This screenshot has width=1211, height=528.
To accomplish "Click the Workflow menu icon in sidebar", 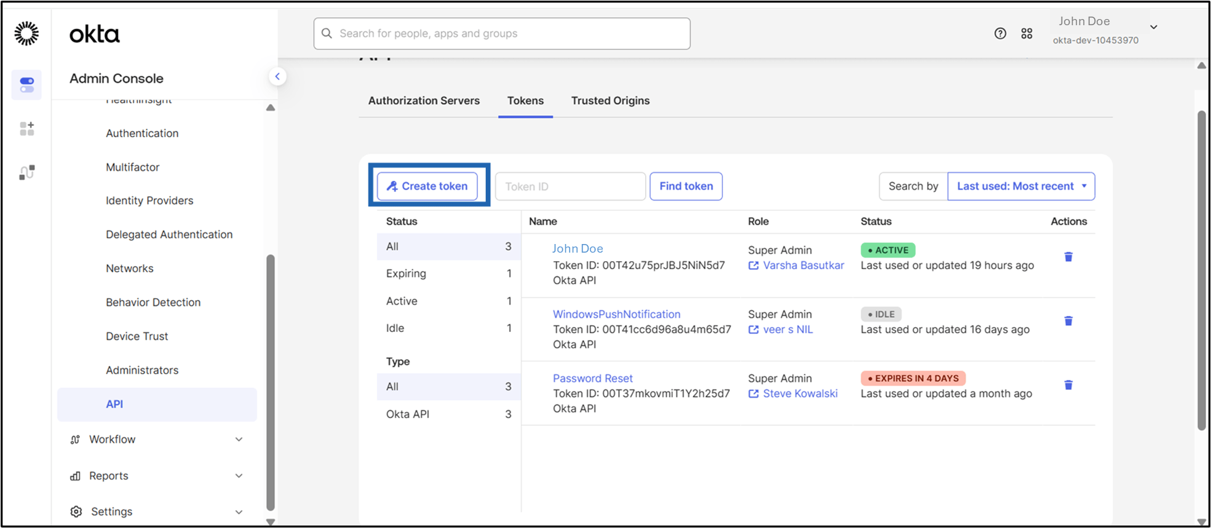I will coord(75,439).
